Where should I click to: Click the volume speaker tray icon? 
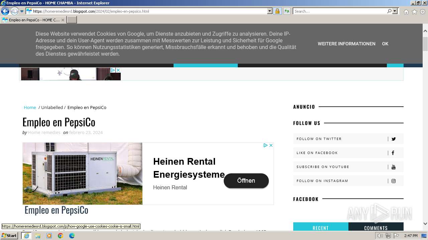380,236
